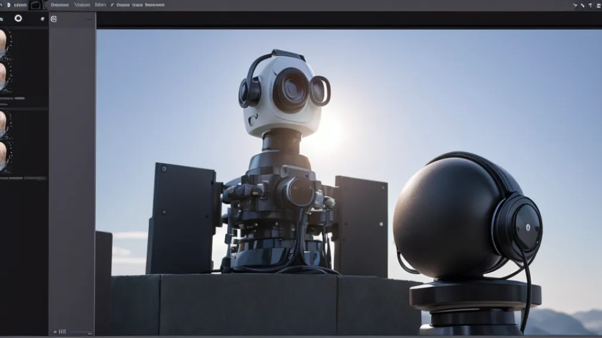
Task: Select the third head thumbnail below the divider
Action: (x=4, y=123)
